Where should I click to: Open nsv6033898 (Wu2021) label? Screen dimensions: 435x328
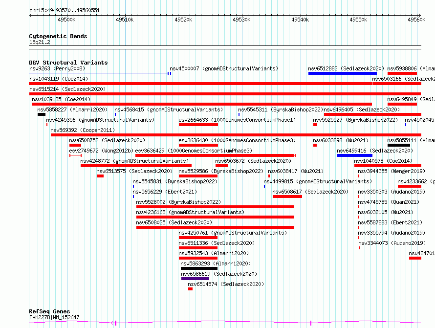click(341, 140)
